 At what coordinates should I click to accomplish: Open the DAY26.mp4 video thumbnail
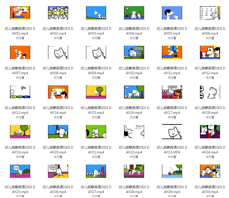coord(58,171)
